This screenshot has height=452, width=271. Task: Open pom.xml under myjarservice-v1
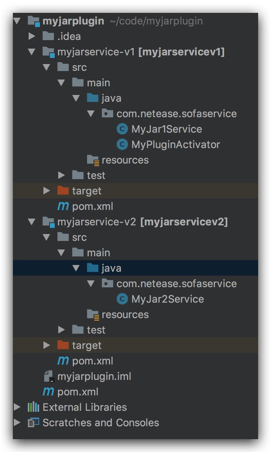pyautogui.click(x=92, y=206)
